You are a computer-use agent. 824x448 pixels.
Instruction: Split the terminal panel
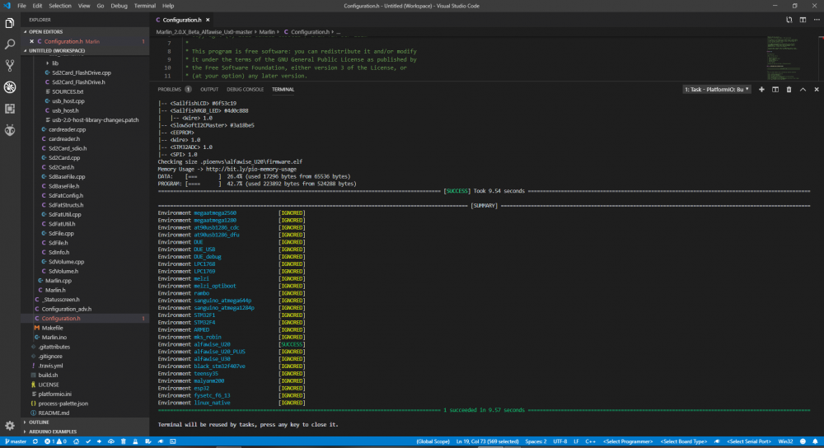(775, 89)
